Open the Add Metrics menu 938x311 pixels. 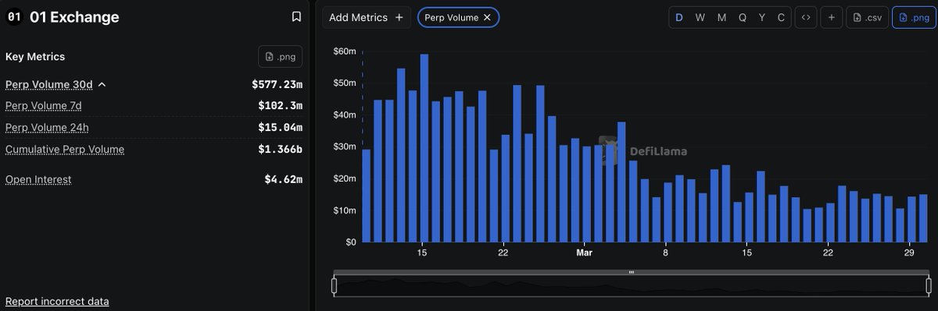(366, 17)
